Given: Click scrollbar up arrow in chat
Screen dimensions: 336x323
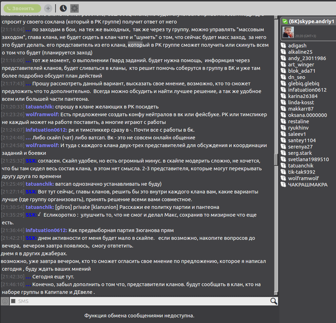Looking at the screenshot, I should (276, 17).
